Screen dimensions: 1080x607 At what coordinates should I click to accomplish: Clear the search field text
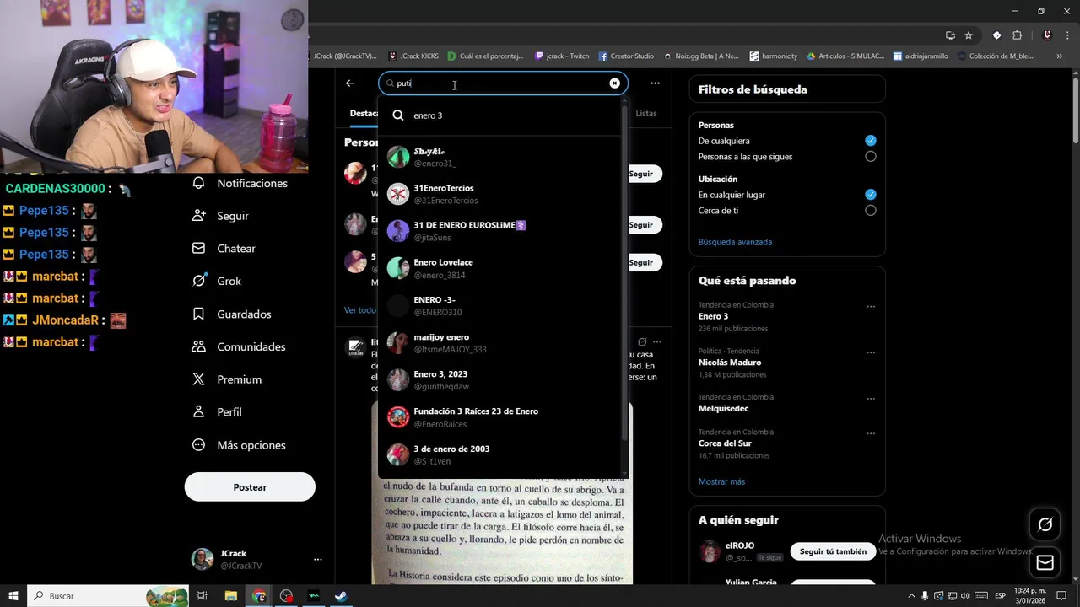click(614, 83)
